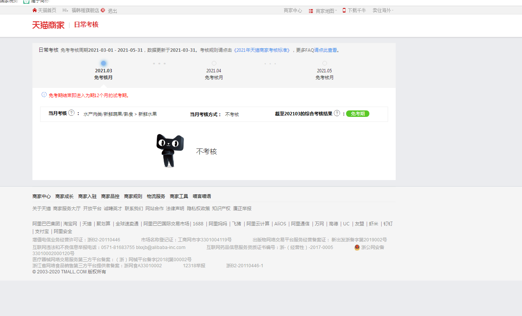Image resolution: width=522 pixels, height=316 pixels.
Task: Open the FAQ 请点此查看 link
Action: (325, 50)
